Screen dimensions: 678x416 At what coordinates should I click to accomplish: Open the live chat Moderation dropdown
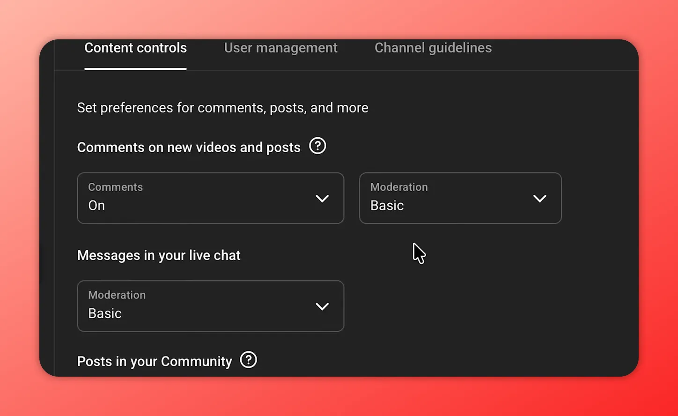pos(210,306)
